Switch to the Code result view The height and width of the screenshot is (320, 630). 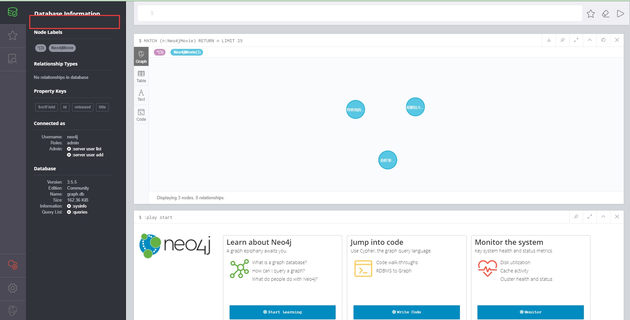pos(141,114)
